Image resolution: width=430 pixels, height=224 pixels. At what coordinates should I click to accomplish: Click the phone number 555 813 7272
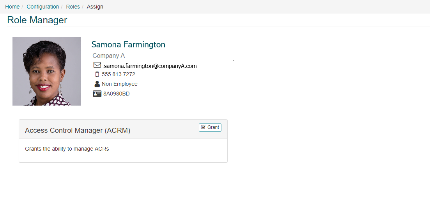pos(119,74)
